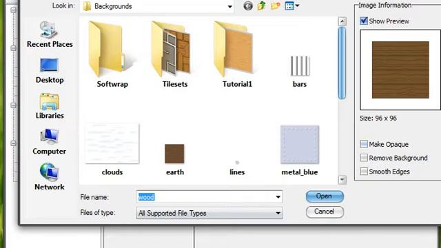Click the file list vertical scrollbar thumb
This screenshot has width=441, height=248.
point(342,63)
